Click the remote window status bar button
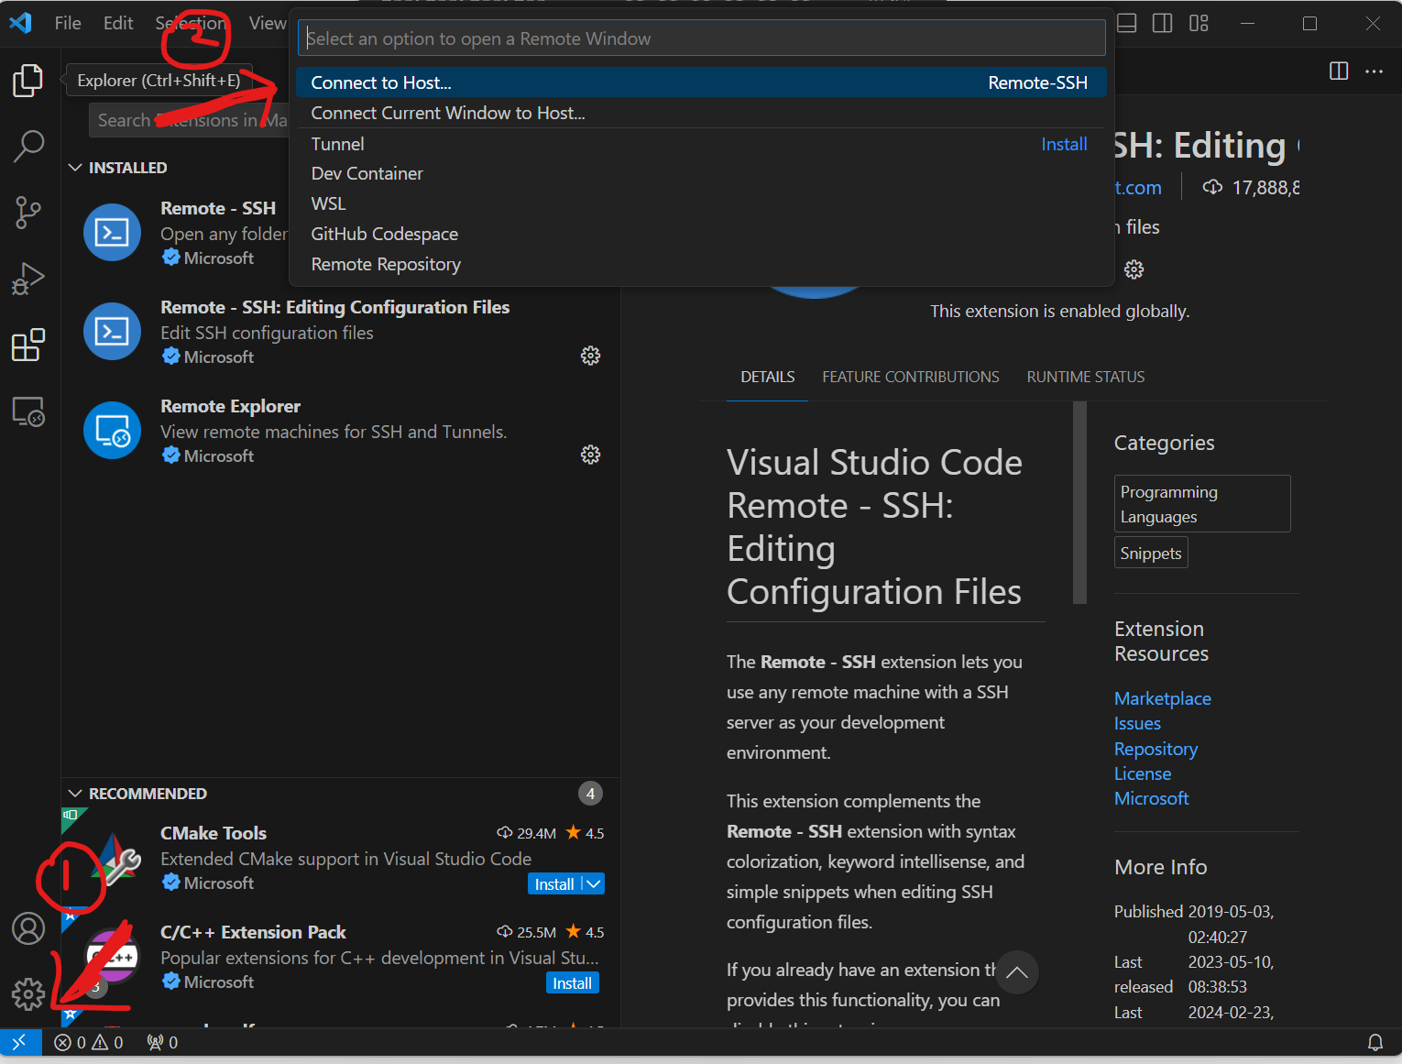This screenshot has height=1064, width=1402. [20, 1042]
